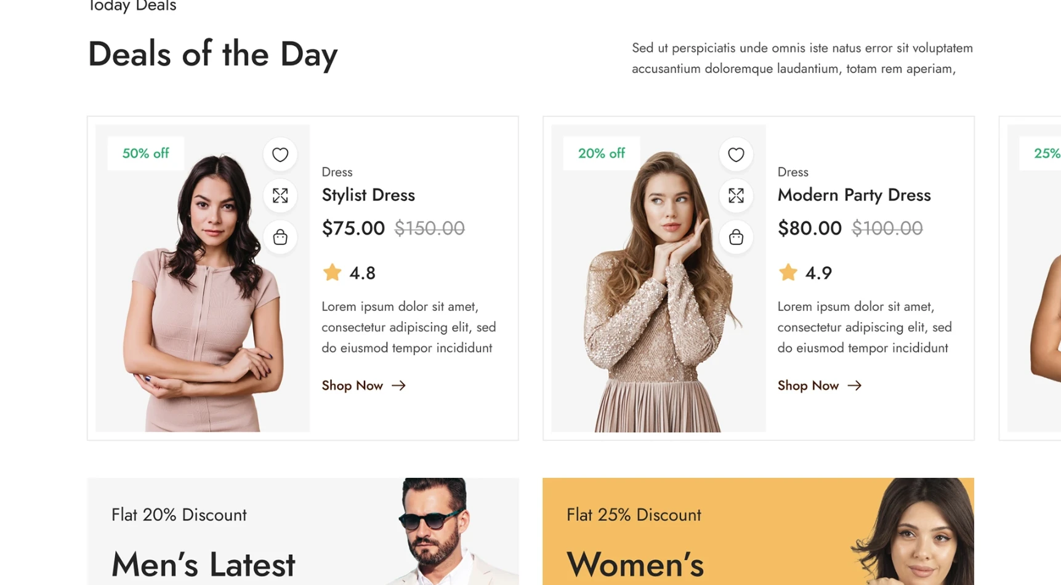Open Shop Now link for Stylist Dress
The height and width of the screenshot is (585, 1061).
click(352, 385)
